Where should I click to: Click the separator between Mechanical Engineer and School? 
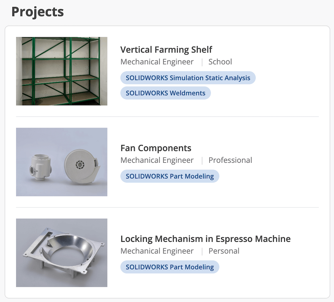(202, 62)
